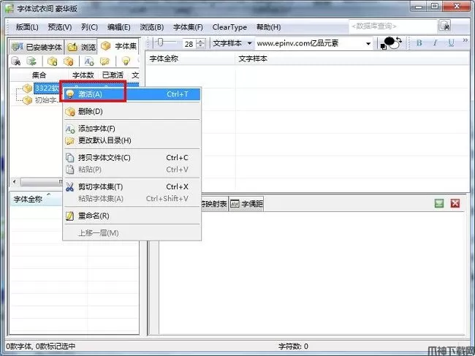Click the black foreground color circle
The width and height of the screenshot is (475, 356).
coord(389,41)
